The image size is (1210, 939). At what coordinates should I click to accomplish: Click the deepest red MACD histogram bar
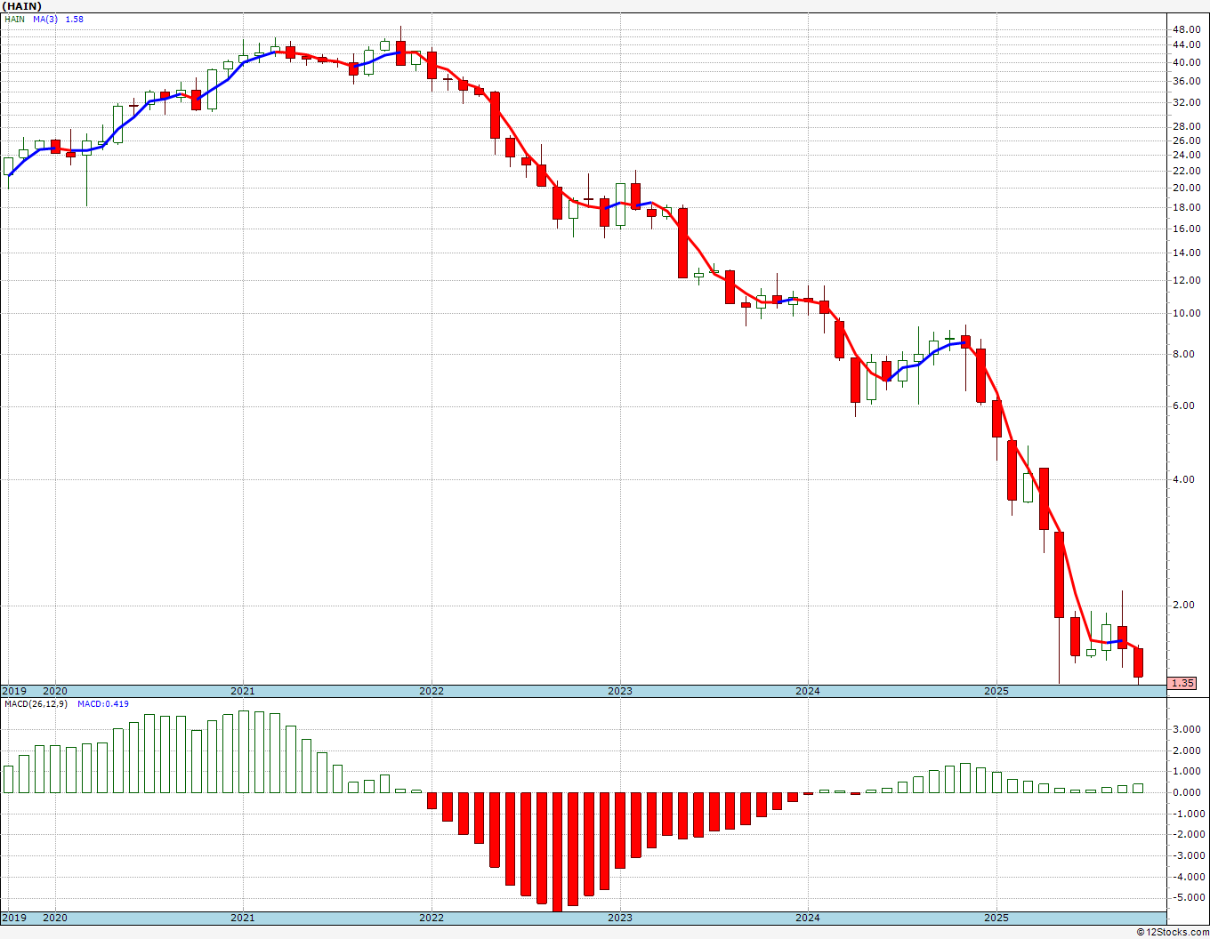558,851
